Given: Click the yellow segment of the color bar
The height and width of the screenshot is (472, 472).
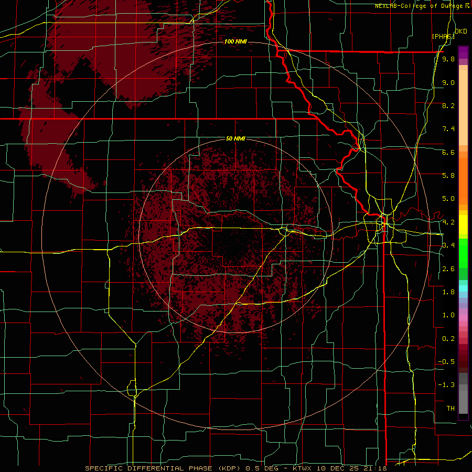Looking at the screenshot, I should pyautogui.click(x=463, y=224).
